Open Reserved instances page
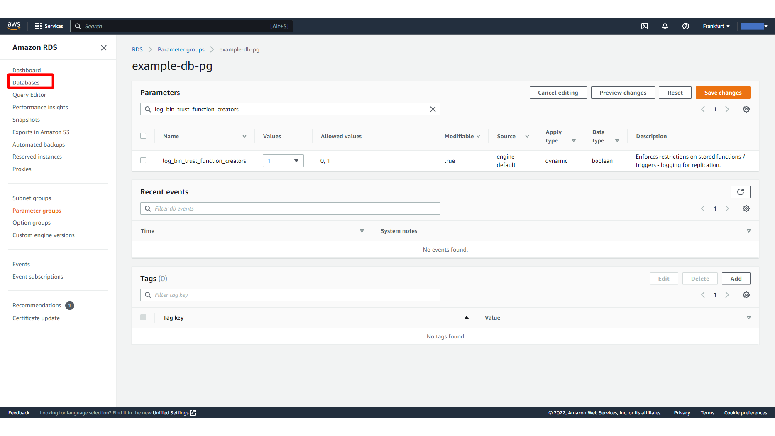Image resolution: width=775 pixels, height=436 pixels. (x=37, y=157)
